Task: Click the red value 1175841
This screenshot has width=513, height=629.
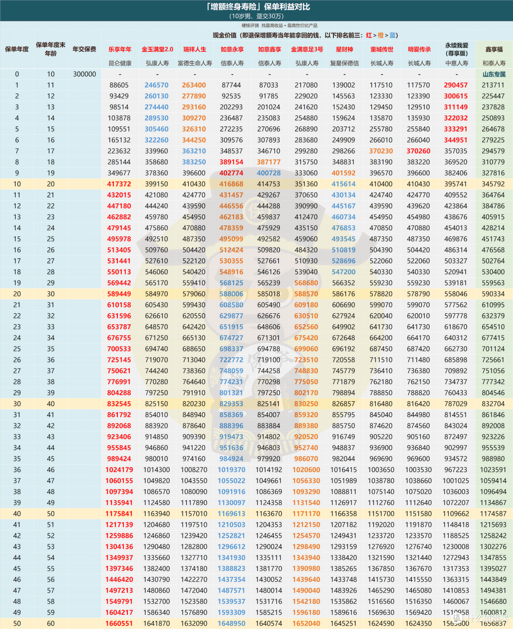Action: 119,513
